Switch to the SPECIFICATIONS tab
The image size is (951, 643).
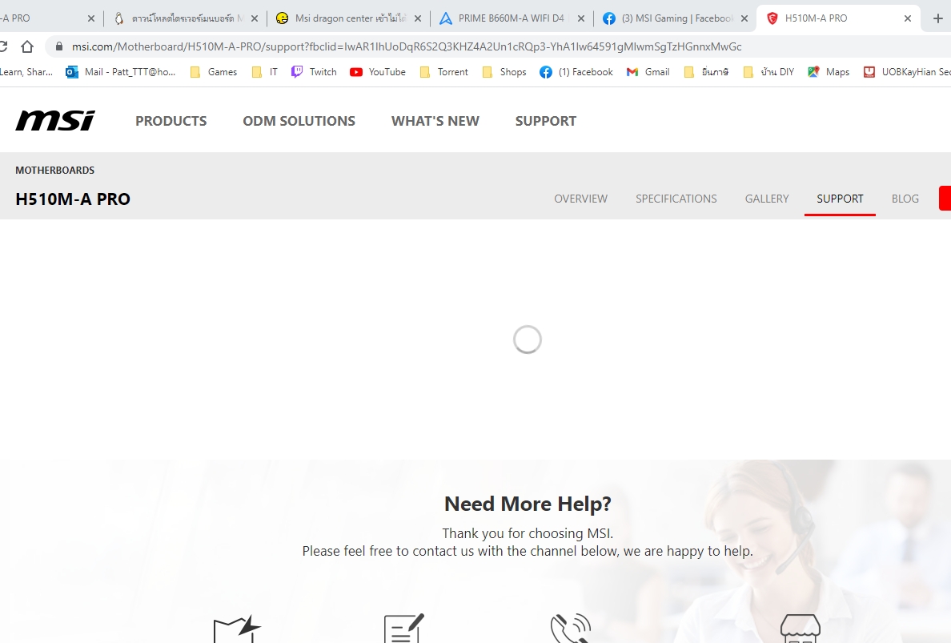676,199
